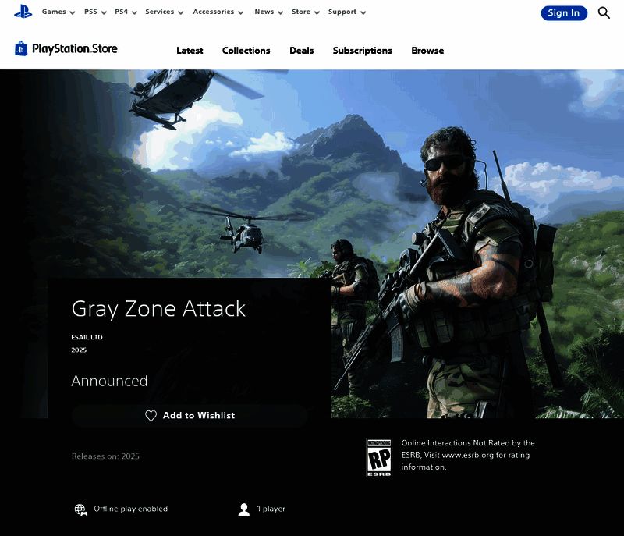Expand the News menu
Screen dimensions: 624x536
tap(268, 12)
